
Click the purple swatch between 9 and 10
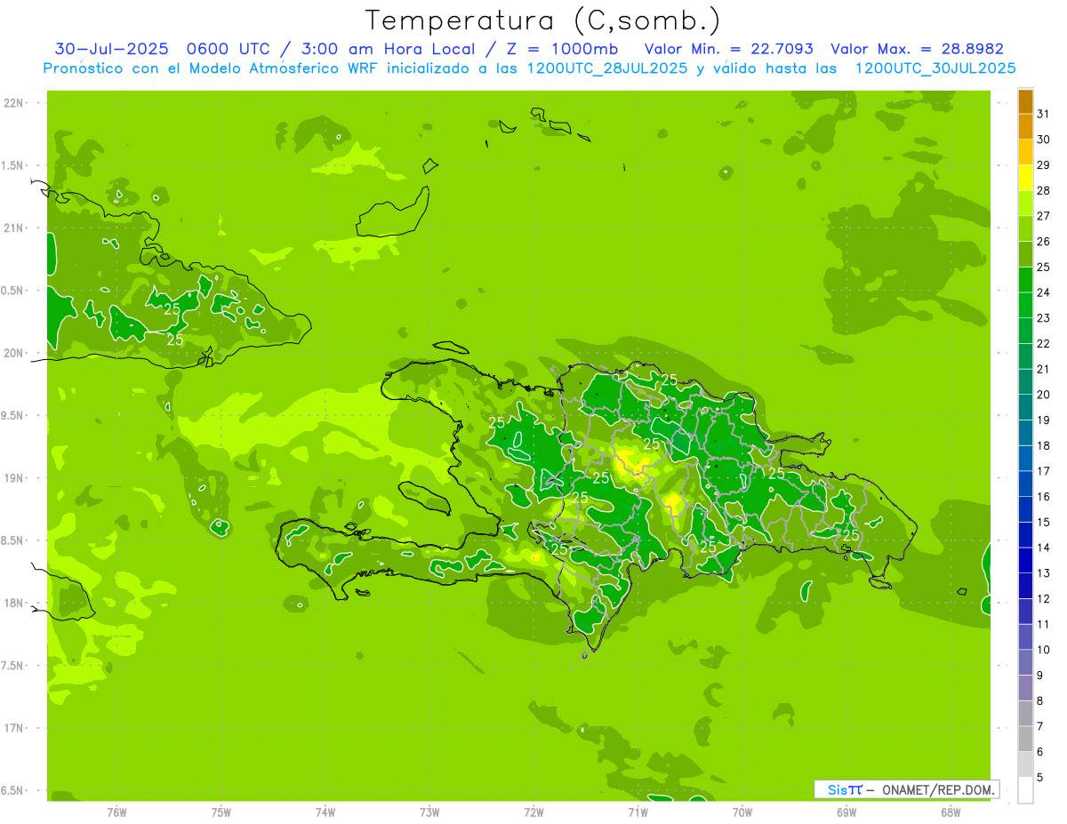1025,662
